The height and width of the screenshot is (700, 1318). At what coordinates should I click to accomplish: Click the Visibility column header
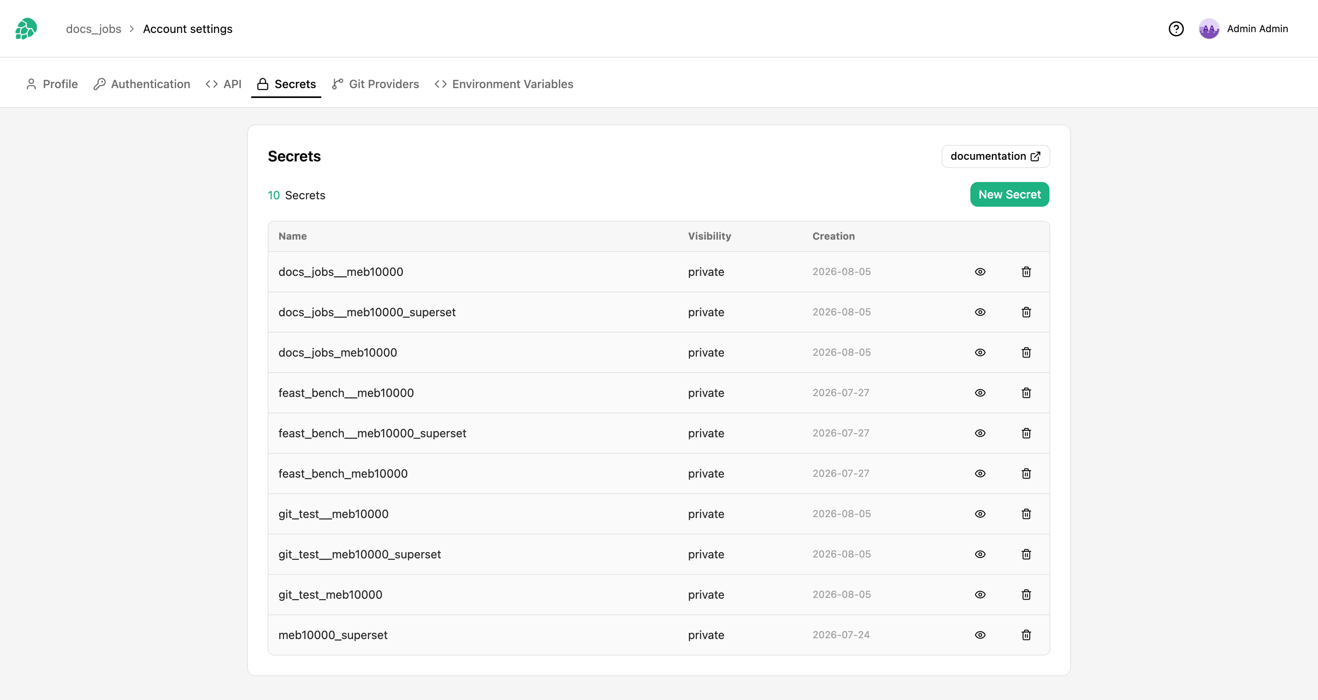coord(709,236)
